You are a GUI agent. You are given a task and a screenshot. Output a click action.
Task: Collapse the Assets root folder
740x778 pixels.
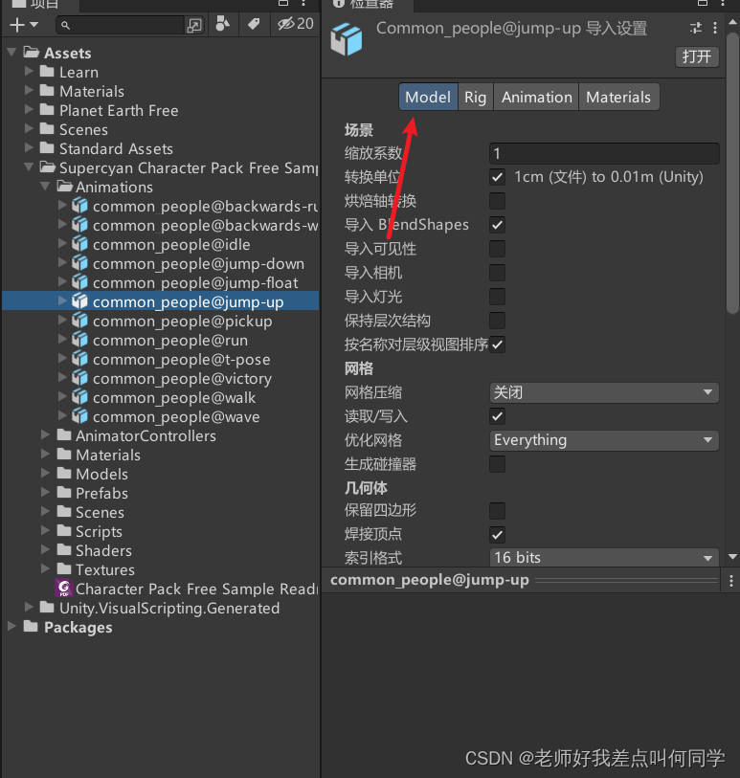point(12,52)
